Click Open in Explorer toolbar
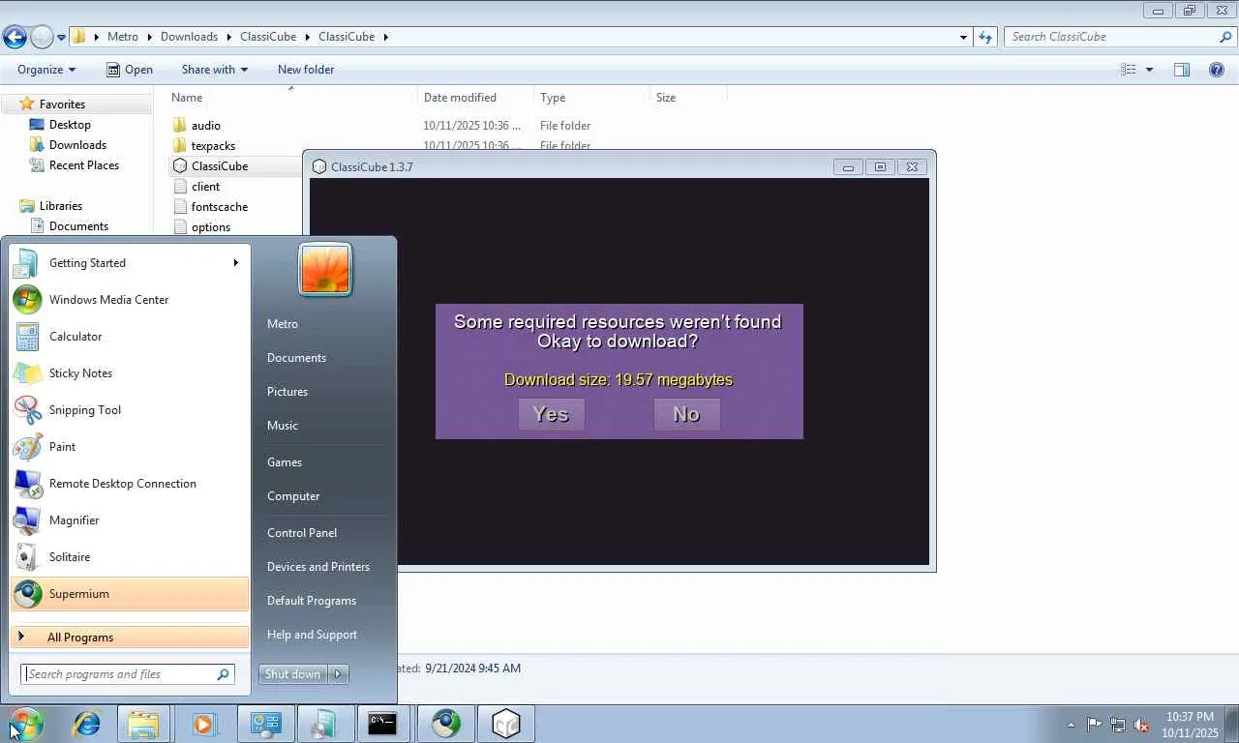 [x=130, y=70]
